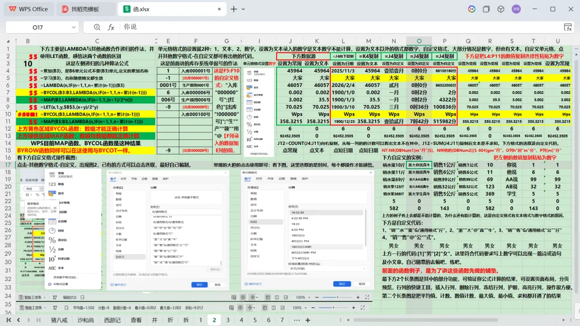Select cell showing 7时42分
The height and width of the screenshot is (326, 580).
pyautogui.click(x=419, y=122)
